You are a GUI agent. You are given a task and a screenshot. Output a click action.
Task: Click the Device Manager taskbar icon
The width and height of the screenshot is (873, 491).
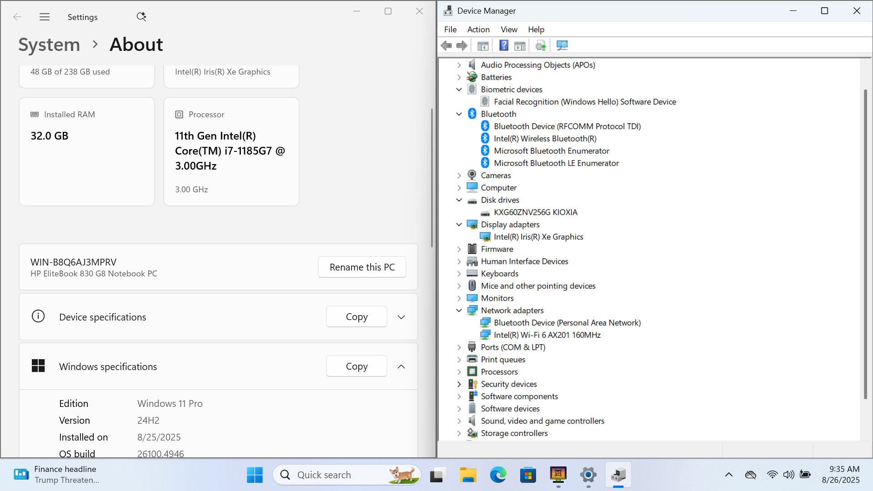tap(618, 475)
